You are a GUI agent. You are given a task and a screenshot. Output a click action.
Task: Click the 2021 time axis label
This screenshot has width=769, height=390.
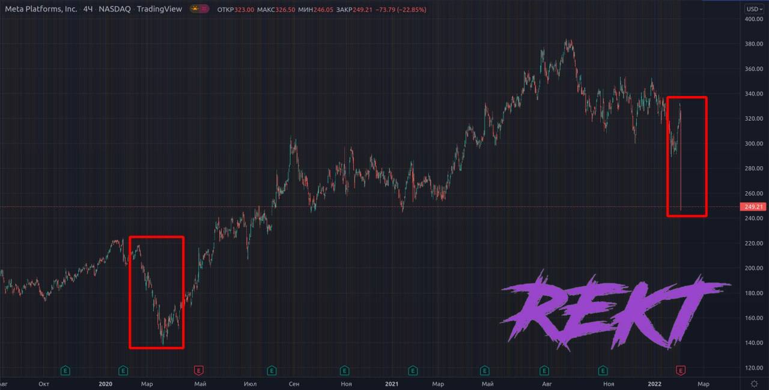[391, 383]
